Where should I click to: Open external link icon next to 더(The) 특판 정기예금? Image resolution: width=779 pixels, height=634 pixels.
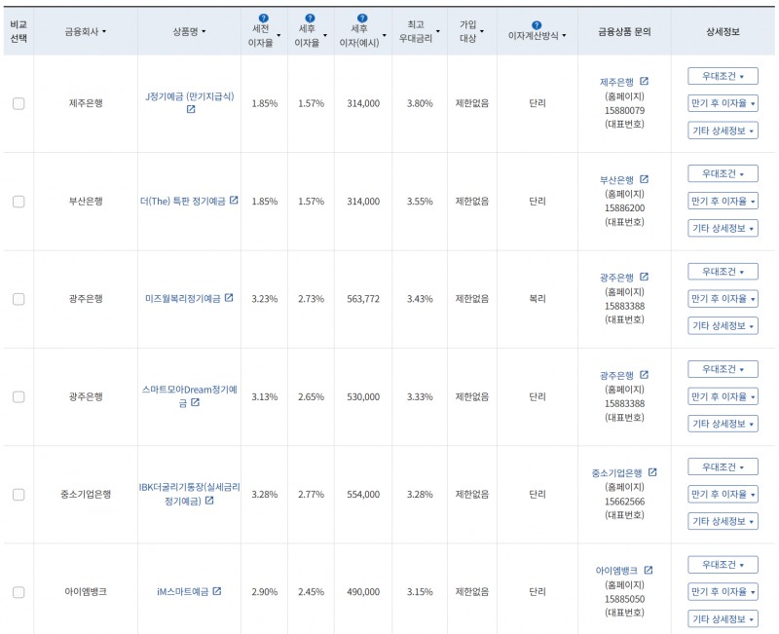pyautogui.click(x=234, y=201)
